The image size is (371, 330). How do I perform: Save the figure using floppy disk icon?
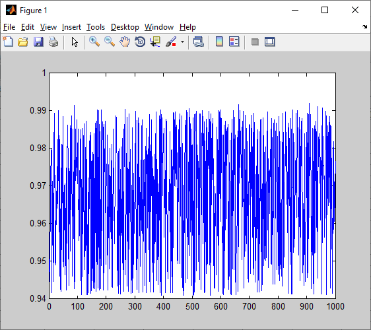tap(38, 42)
